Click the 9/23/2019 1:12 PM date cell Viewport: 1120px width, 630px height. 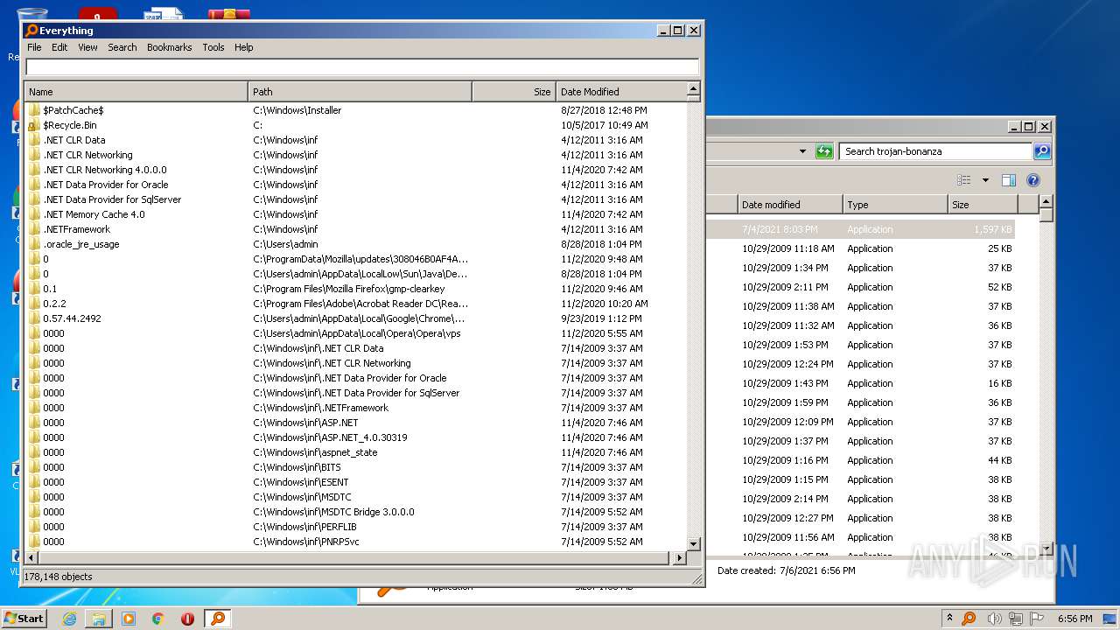[x=601, y=318]
